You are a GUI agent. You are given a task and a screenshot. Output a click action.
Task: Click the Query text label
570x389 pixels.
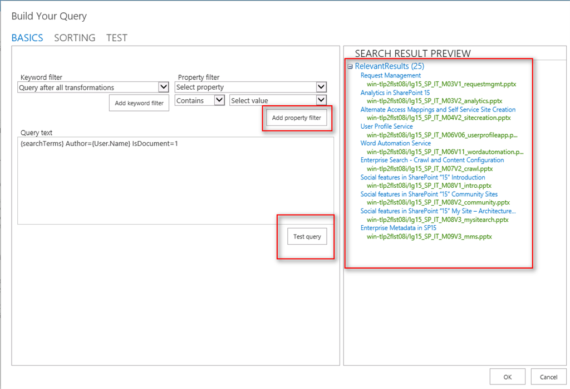point(36,133)
